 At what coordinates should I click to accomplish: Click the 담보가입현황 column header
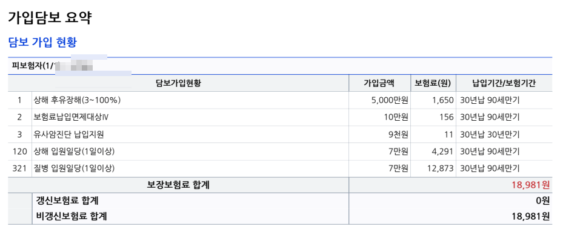click(x=178, y=83)
